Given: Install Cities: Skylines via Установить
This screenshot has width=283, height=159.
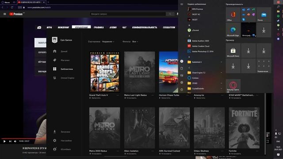Looking at the screenshot, I should pos(200,154).
